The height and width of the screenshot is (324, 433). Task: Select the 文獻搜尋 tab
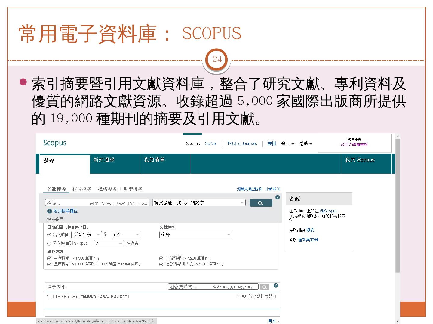(56, 189)
